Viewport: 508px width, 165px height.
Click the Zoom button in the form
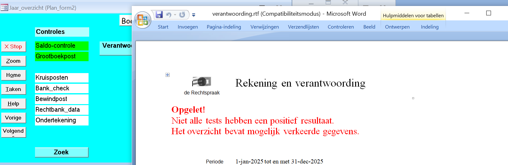click(x=14, y=61)
